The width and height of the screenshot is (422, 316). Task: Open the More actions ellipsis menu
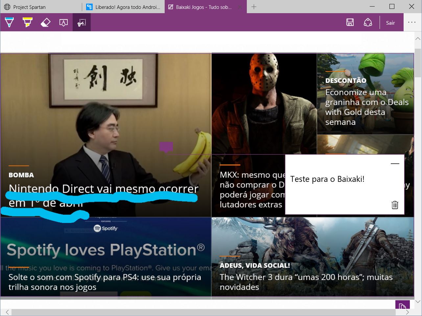pyautogui.click(x=412, y=22)
